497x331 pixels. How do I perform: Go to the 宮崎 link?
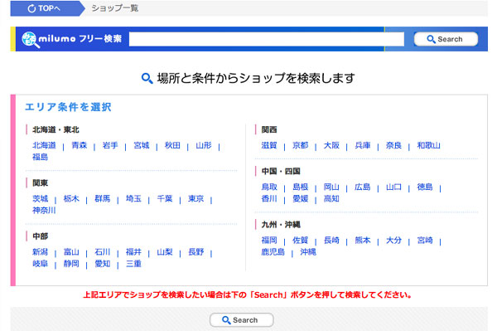click(x=425, y=241)
